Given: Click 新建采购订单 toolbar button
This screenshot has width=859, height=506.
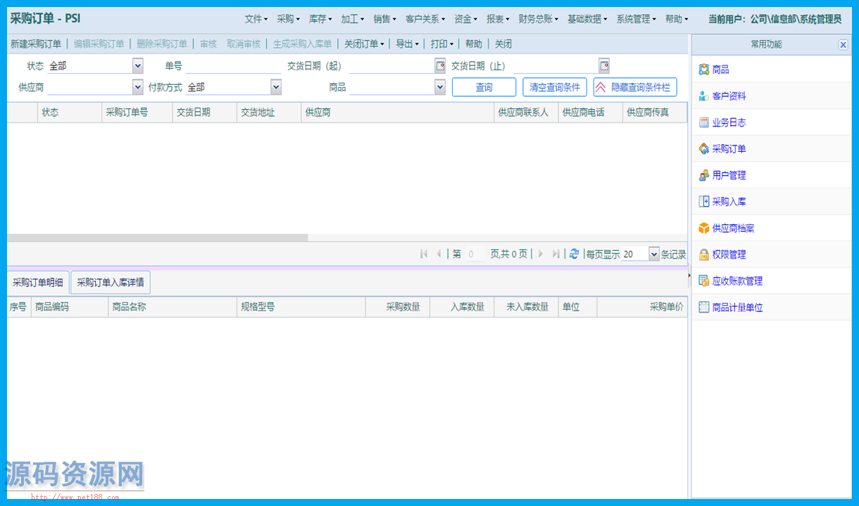Looking at the screenshot, I should click(x=36, y=44).
